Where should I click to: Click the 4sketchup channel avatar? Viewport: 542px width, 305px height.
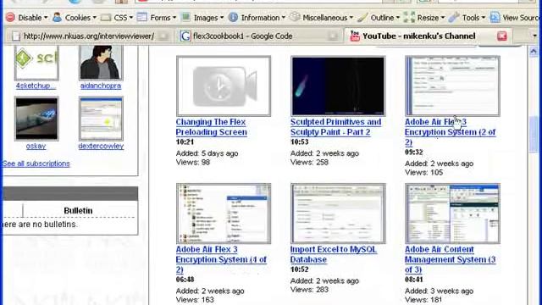[x=36, y=63]
